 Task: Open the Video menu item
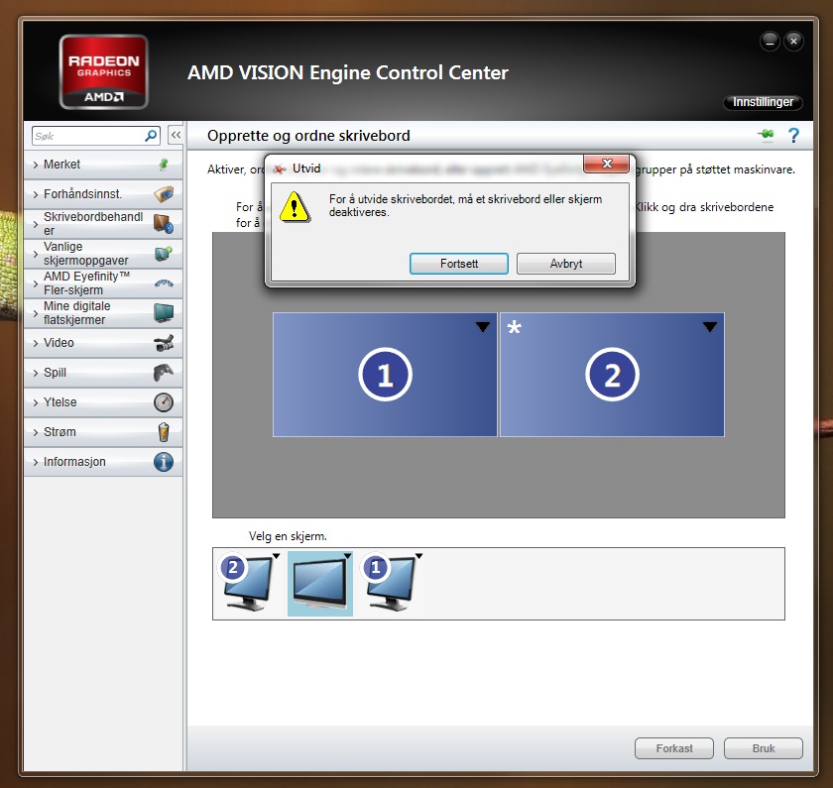[x=103, y=343]
